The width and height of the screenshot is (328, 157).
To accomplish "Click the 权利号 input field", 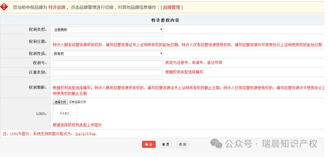I will [108, 63].
